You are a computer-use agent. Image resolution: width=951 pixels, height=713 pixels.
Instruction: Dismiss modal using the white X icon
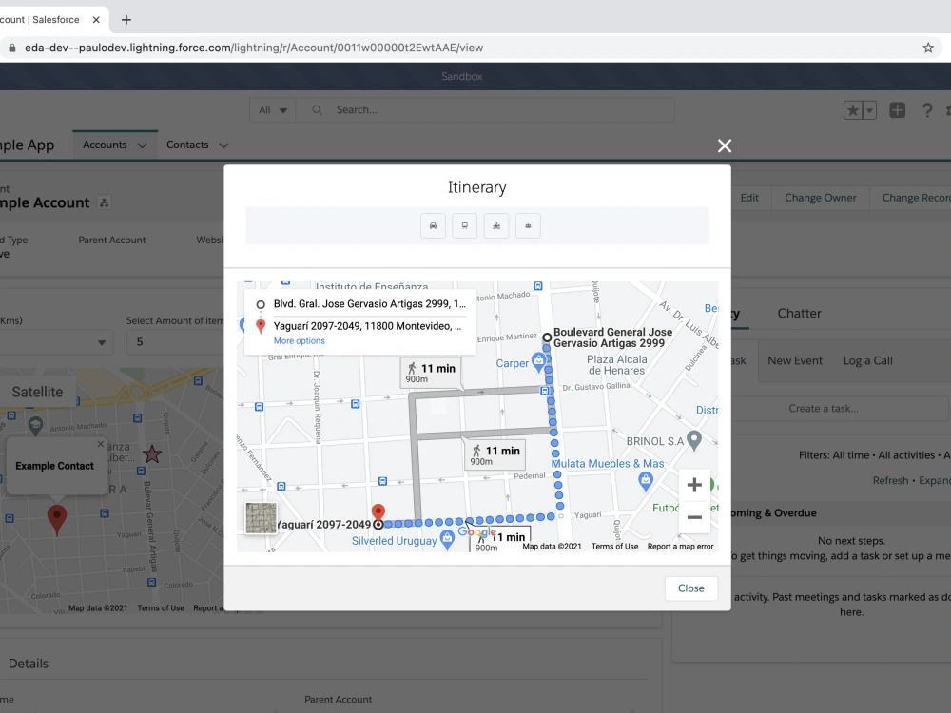coord(724,145)
